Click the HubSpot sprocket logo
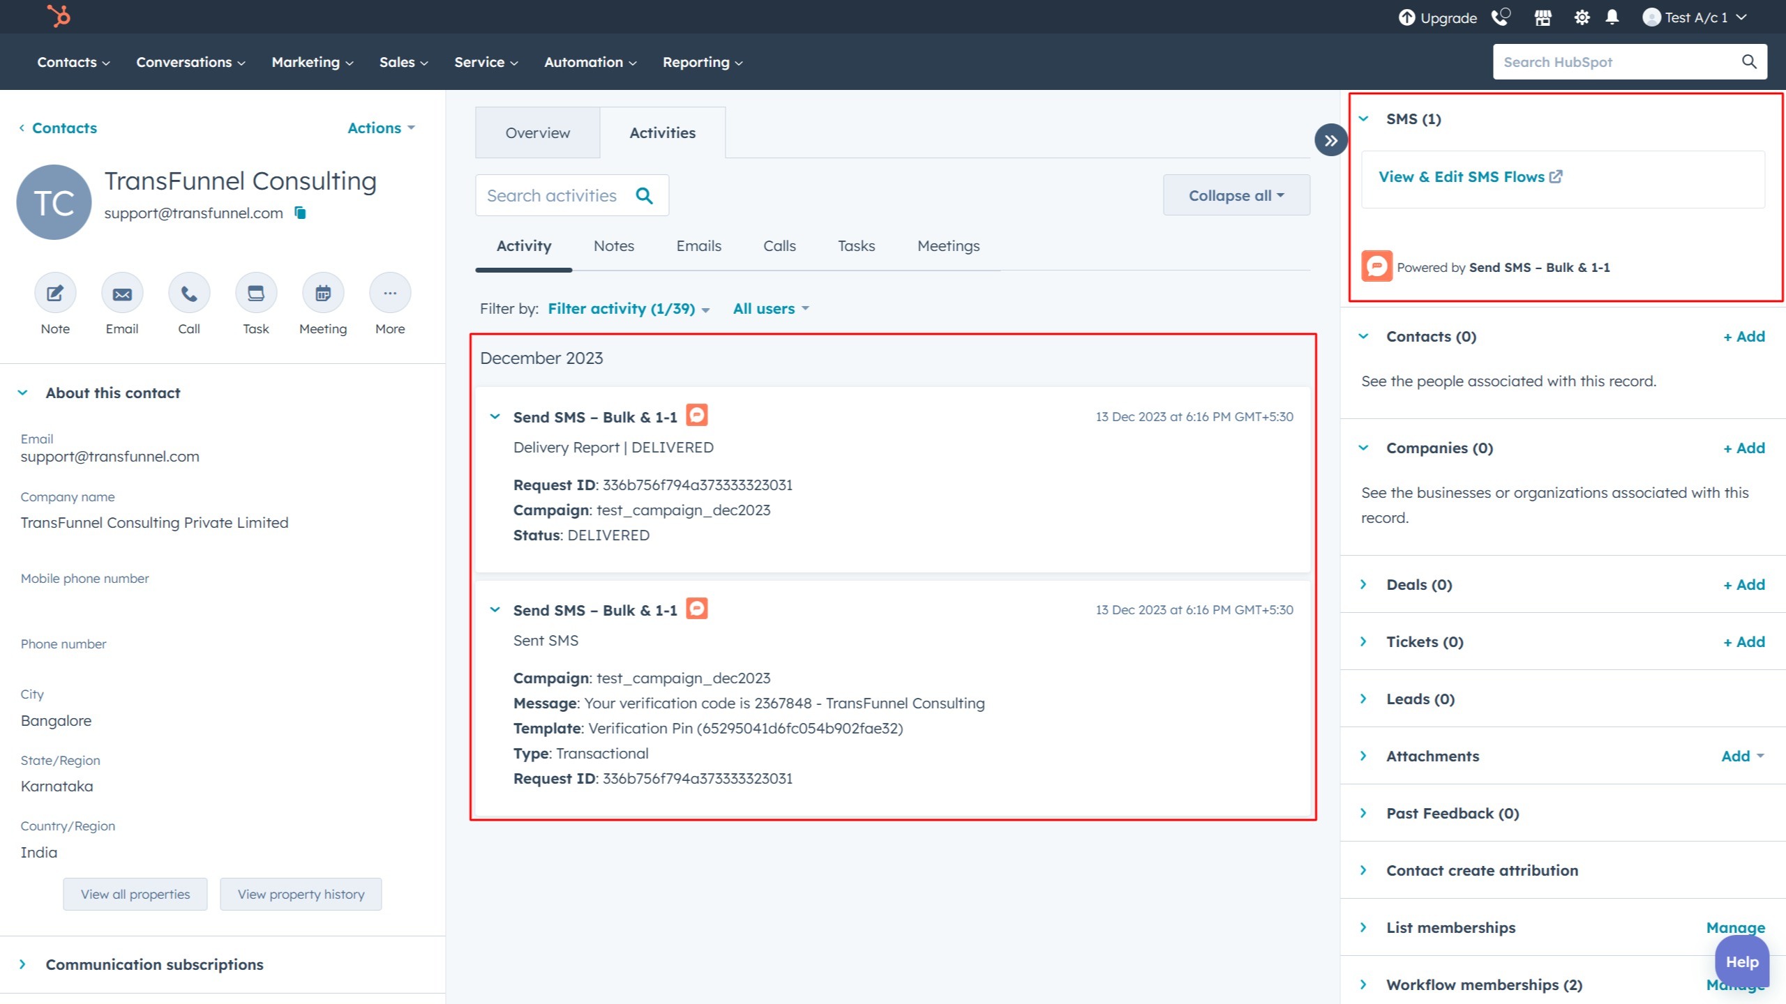 click(x=59, y=15)
